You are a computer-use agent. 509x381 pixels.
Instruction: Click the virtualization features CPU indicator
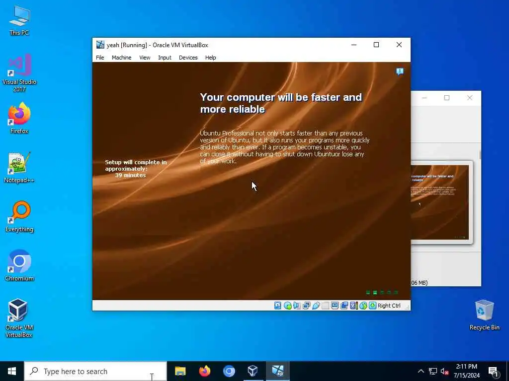pyautogui.click(x=354, y=306)
